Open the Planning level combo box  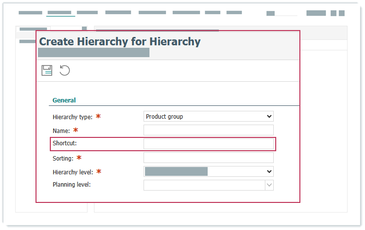pyautogui.click(x=208, y=185)
